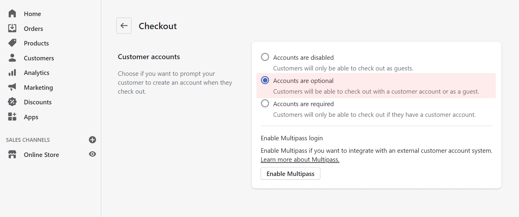Viewport: 519px width, 217px height.
Task: Select Accounts are required radio button
Action: tap(265, 103)
